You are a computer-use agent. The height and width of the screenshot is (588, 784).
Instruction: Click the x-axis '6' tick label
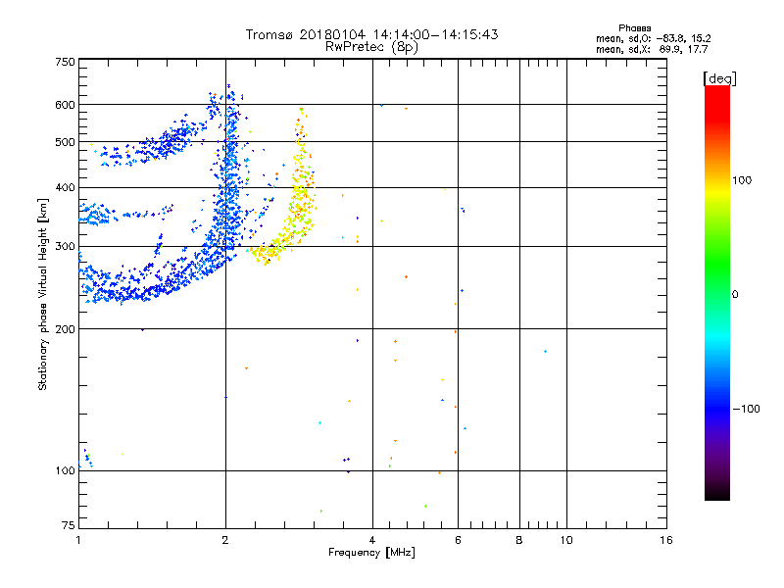tap(458, 540)
